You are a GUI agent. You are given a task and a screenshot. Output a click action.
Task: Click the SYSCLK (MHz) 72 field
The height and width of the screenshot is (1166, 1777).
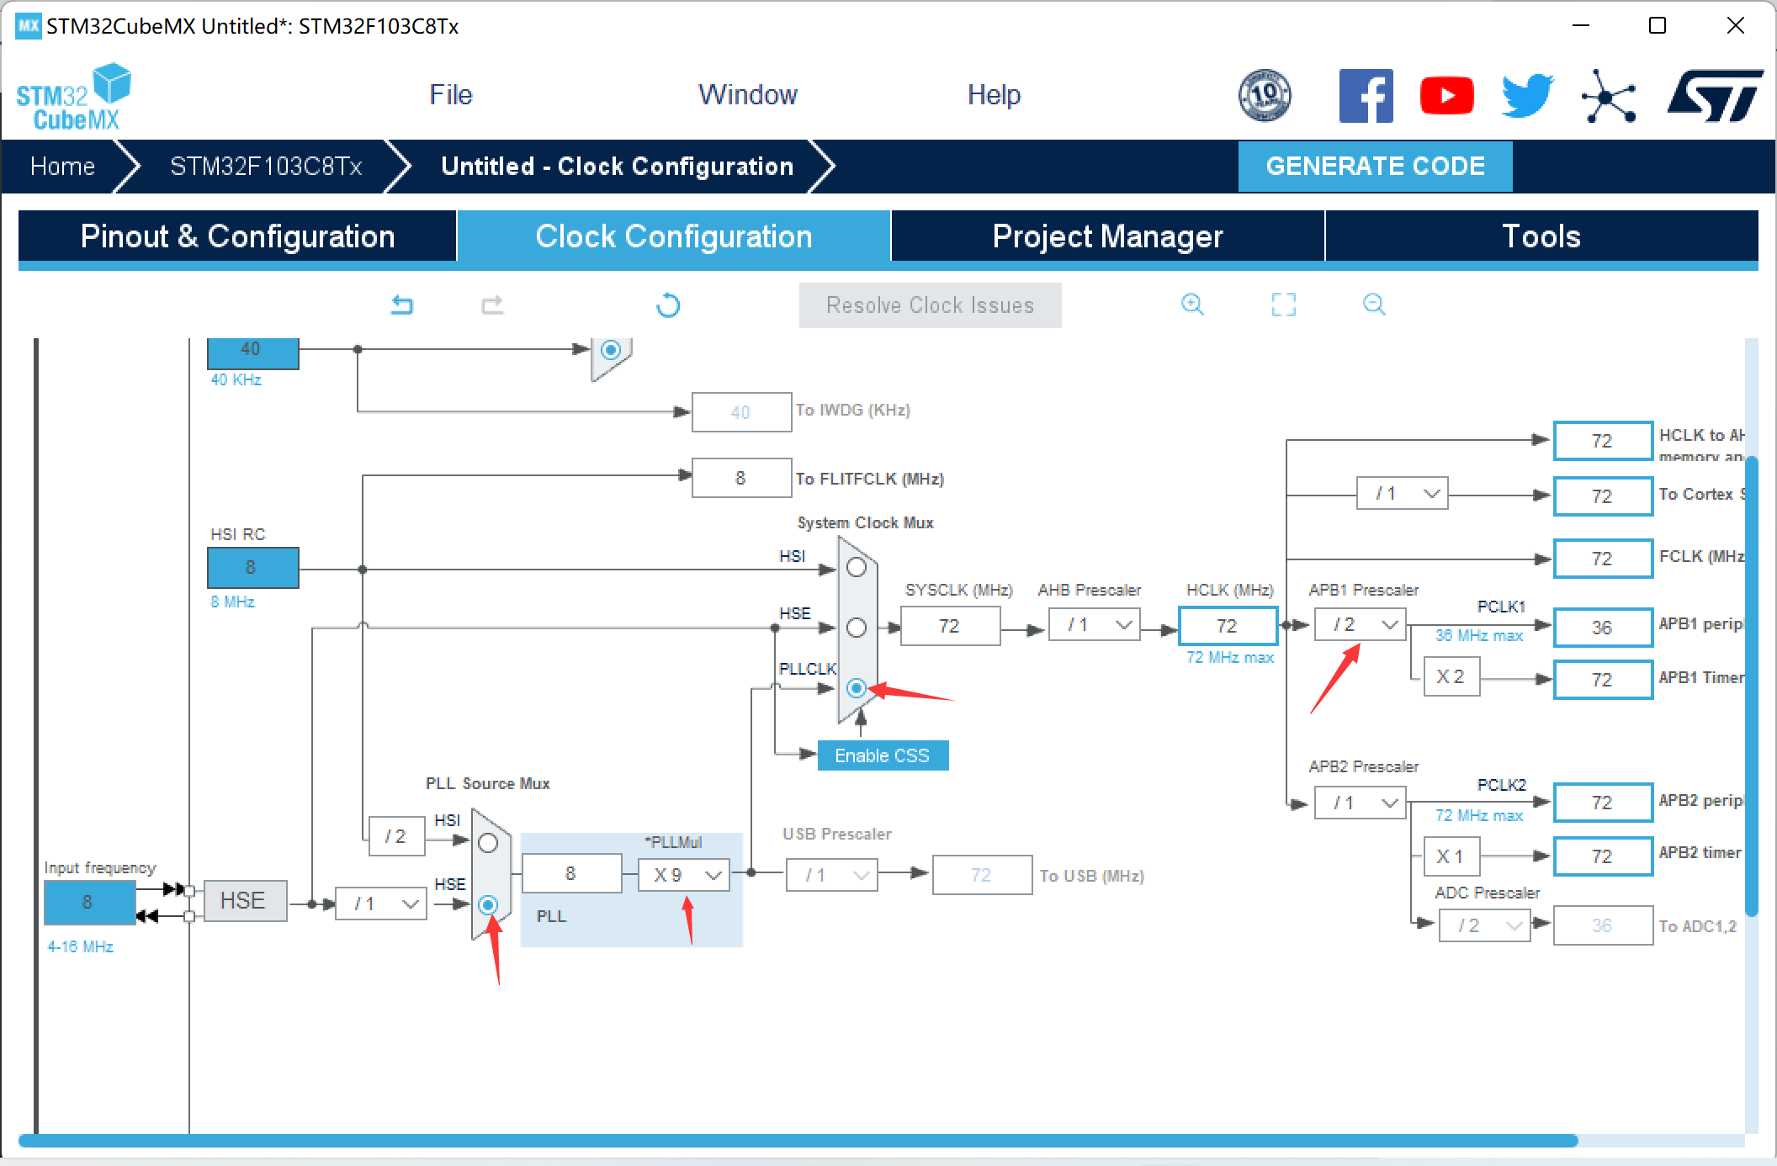click(950, 626)
